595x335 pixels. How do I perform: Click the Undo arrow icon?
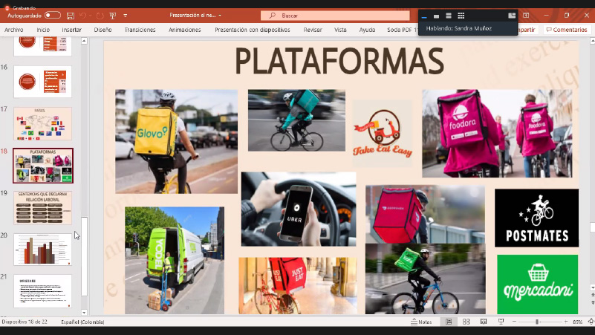pos(82,16)
